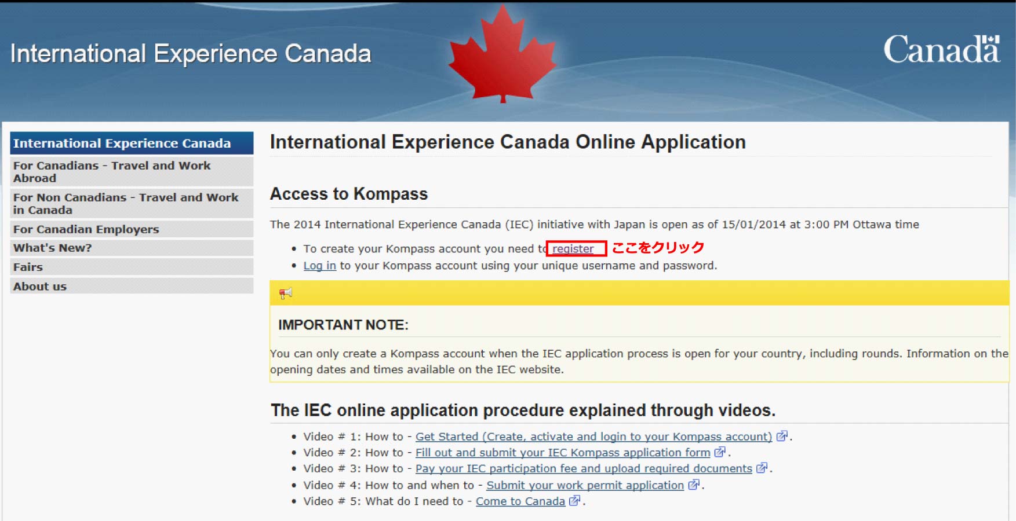Open Submit your work permit application link
This screenshot has height=521, width=1016.
point(585,485)
